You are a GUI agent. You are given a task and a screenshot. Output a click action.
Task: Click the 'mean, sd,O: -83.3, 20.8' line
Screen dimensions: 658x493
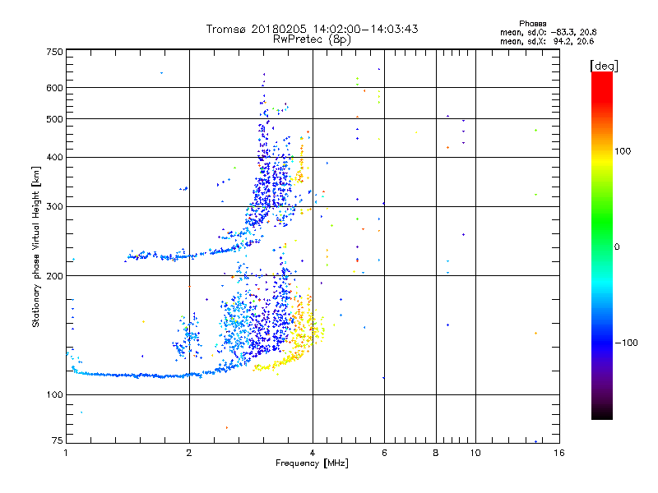(x=548, y=32)
